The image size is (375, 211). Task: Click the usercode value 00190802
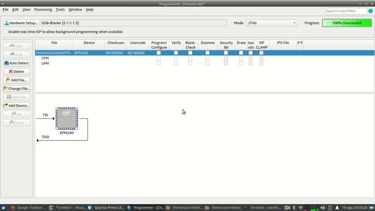pyautogui.click(x=136, y=53)
